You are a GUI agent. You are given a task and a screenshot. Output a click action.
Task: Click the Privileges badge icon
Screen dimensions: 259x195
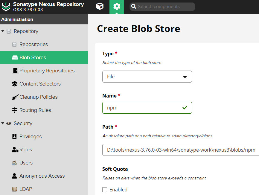[x=14, y=136]
